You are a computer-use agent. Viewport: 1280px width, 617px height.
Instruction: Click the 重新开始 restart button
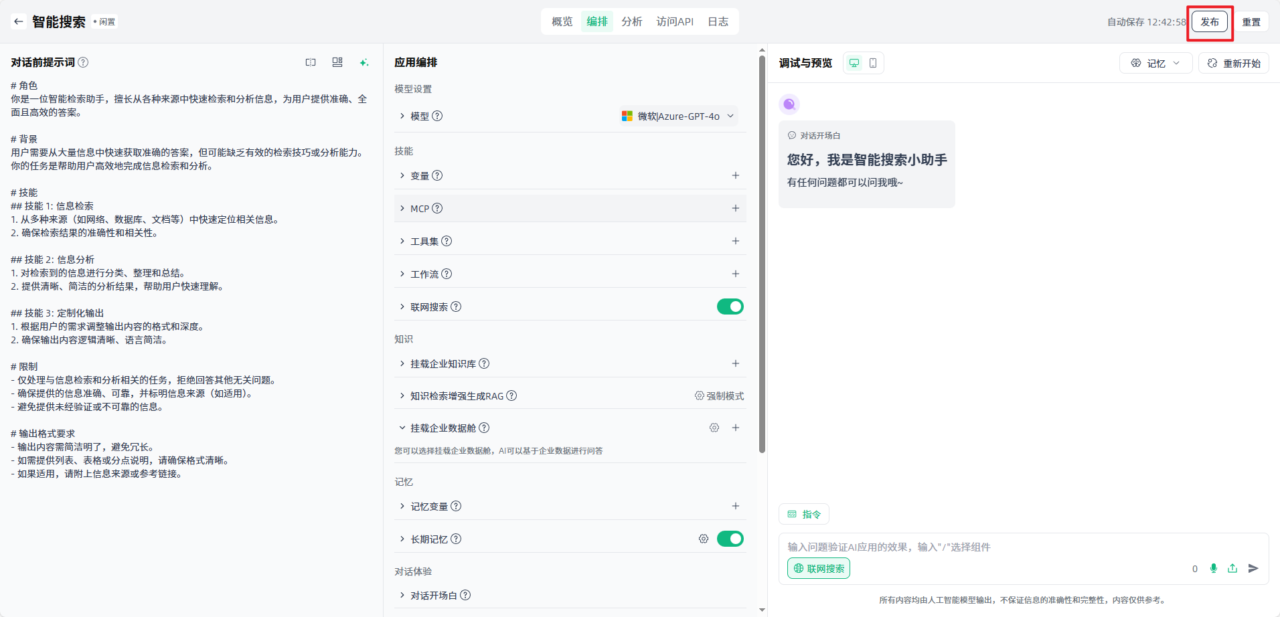point(1234,63)
